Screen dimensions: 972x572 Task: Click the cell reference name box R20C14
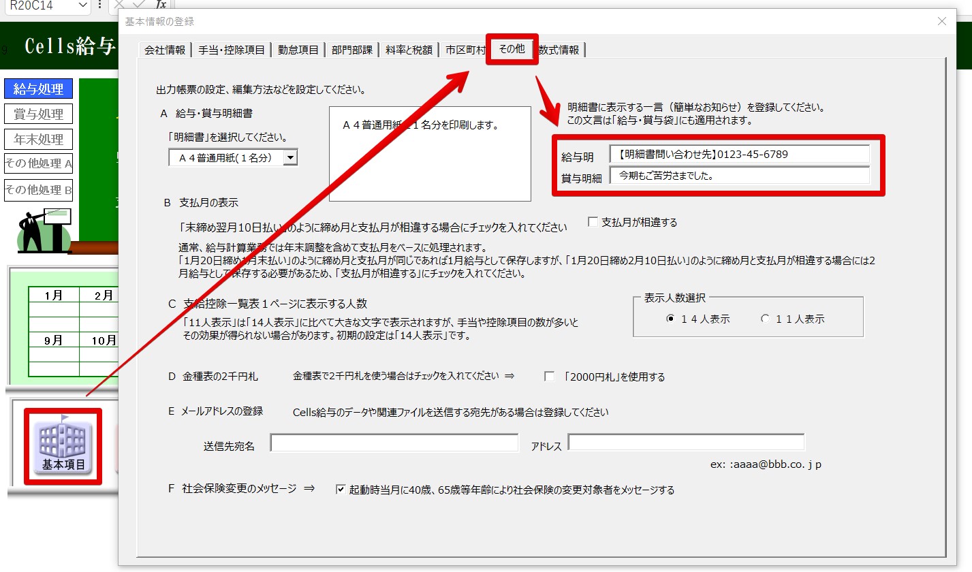tap(39, 5)
